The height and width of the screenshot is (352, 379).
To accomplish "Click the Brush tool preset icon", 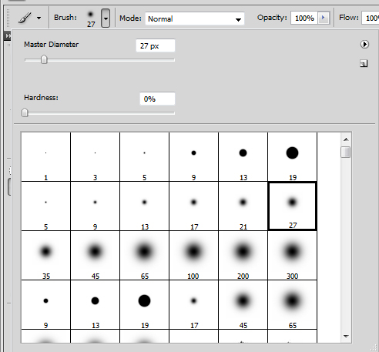I will (25, 18).
